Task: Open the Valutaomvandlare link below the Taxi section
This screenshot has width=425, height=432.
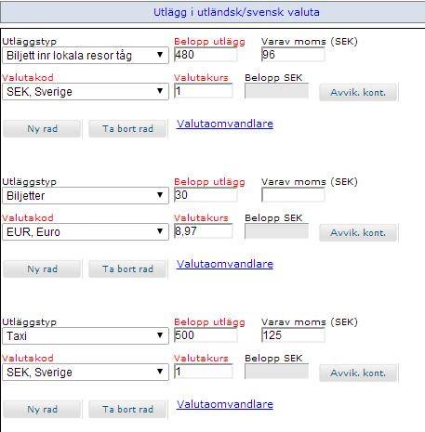Action: [225, 404]
